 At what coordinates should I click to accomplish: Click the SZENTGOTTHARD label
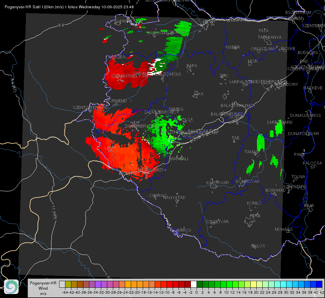pos(90,108)
